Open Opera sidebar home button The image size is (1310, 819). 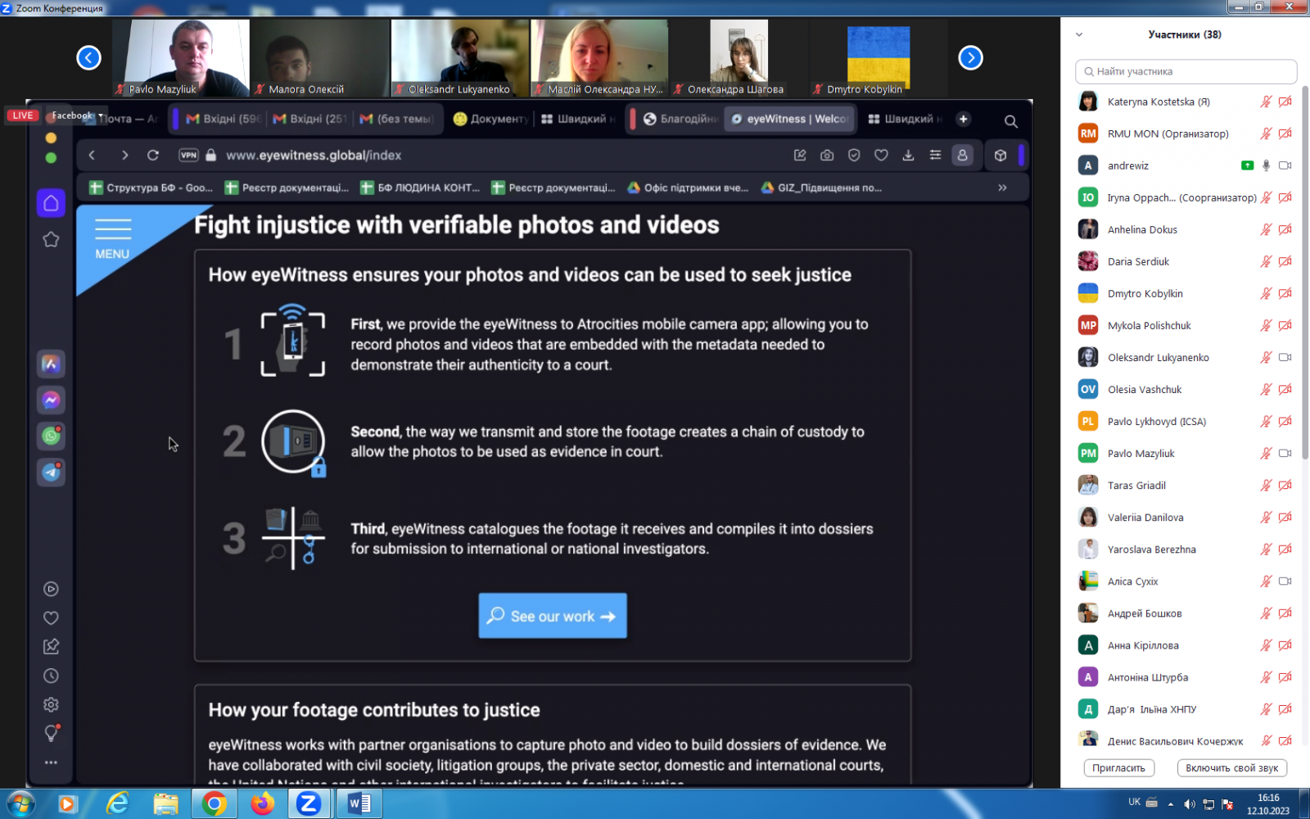51,203
